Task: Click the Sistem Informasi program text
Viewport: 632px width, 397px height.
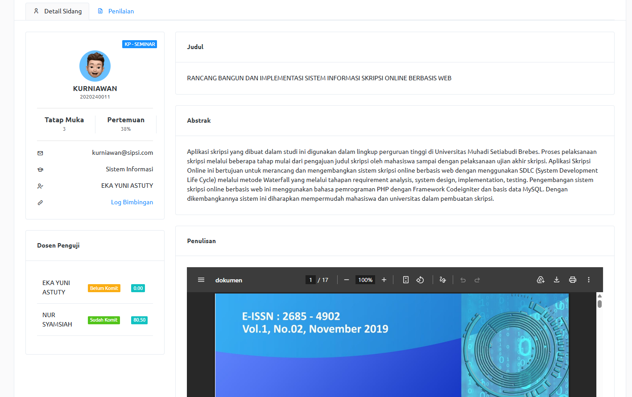Action: 129,169
